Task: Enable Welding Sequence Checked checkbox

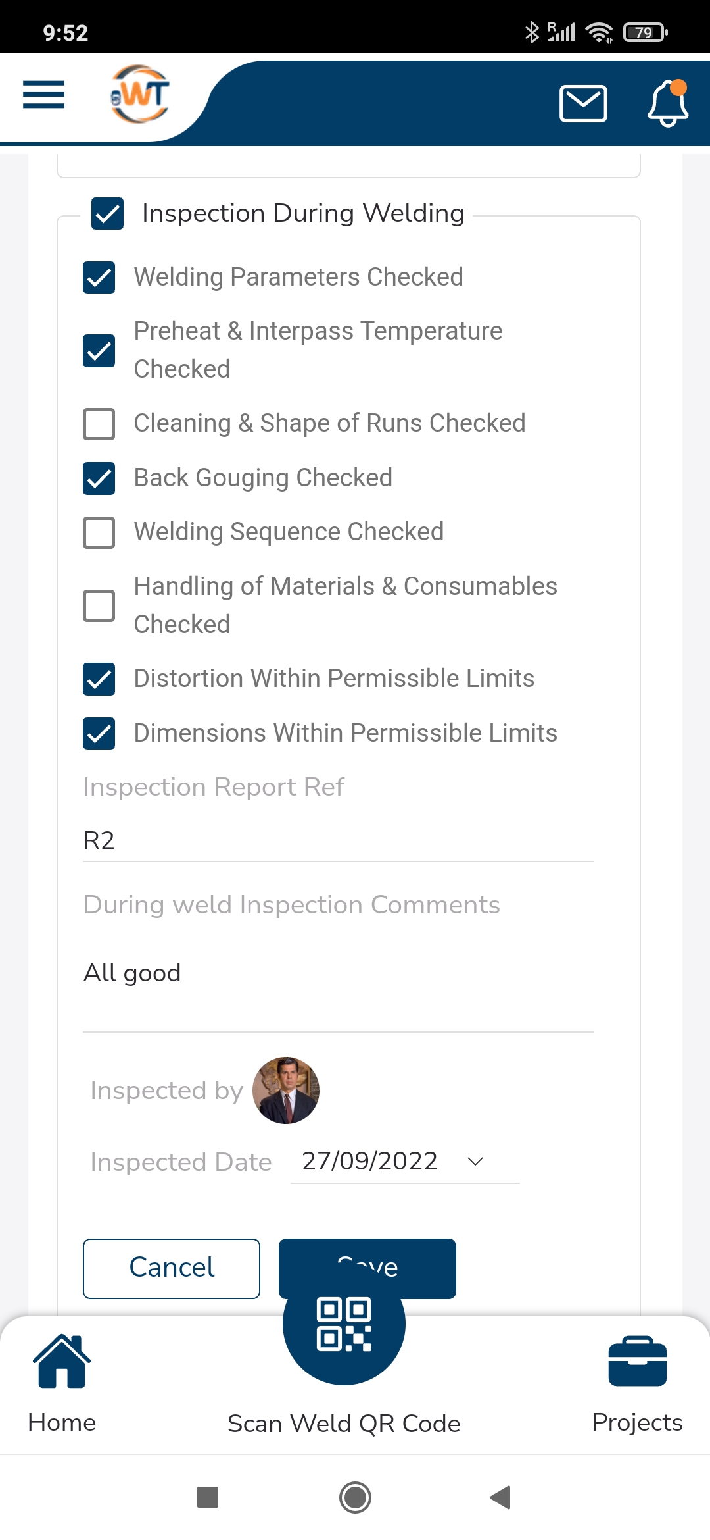Action: [99, 532]
